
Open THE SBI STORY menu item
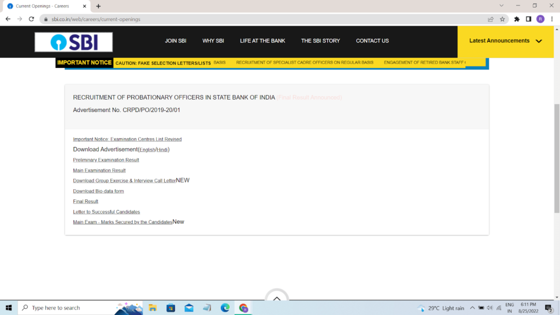tap(320, 41)
